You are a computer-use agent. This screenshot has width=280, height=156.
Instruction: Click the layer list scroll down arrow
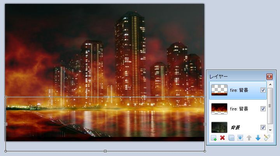pos(270,130)
